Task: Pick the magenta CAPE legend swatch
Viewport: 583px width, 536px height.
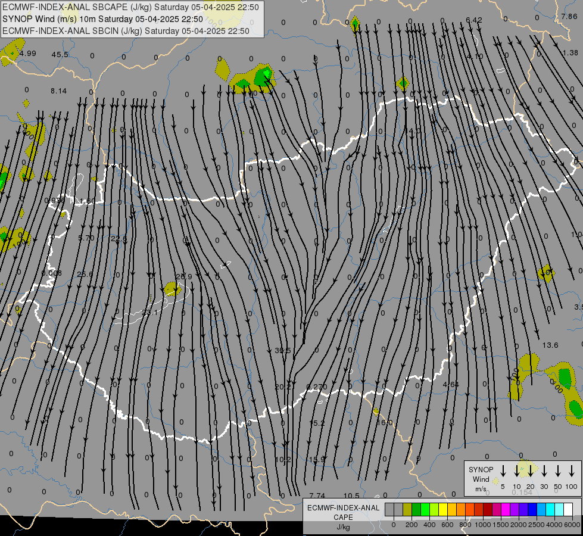Action: coord(506,510)
